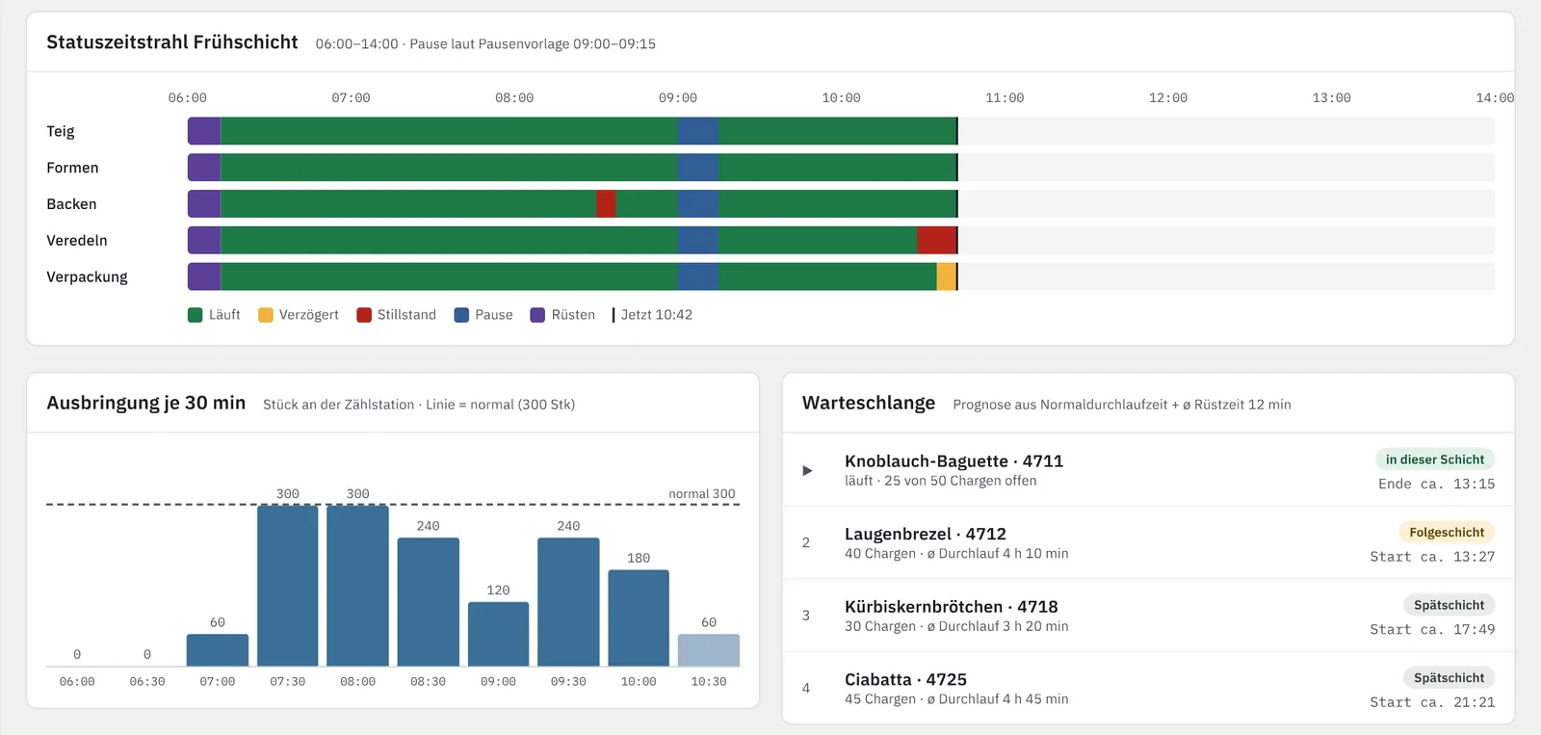Click the Teig row label
This screenshot has width=1541, height=735.
coord(61,131)
